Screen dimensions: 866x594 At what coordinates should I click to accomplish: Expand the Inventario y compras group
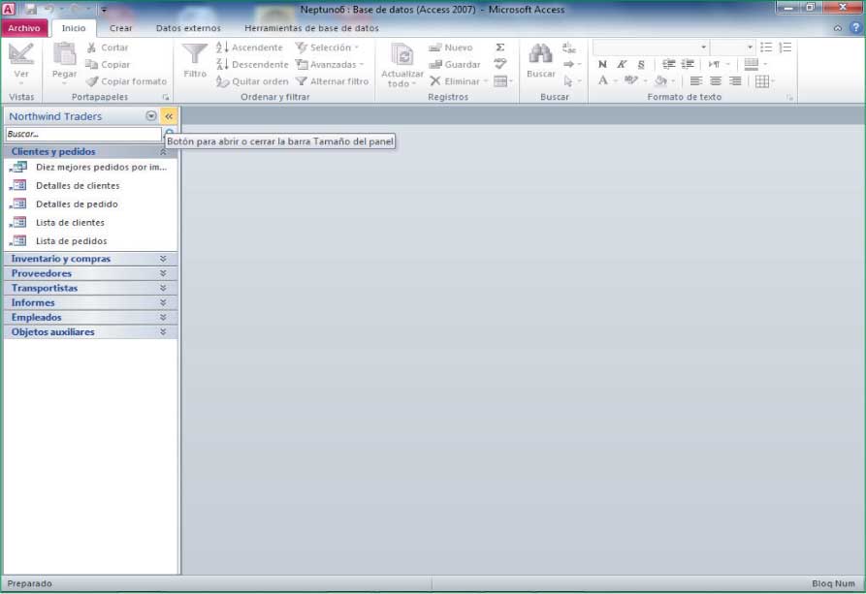[90, 259]
